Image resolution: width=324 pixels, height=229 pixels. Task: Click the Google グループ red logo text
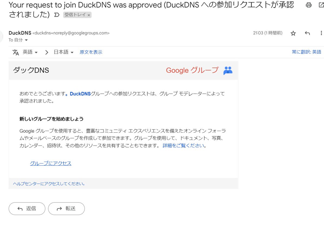tap(192, 70)
